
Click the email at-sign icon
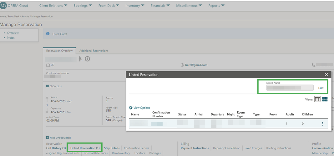[x=182, y=65]
